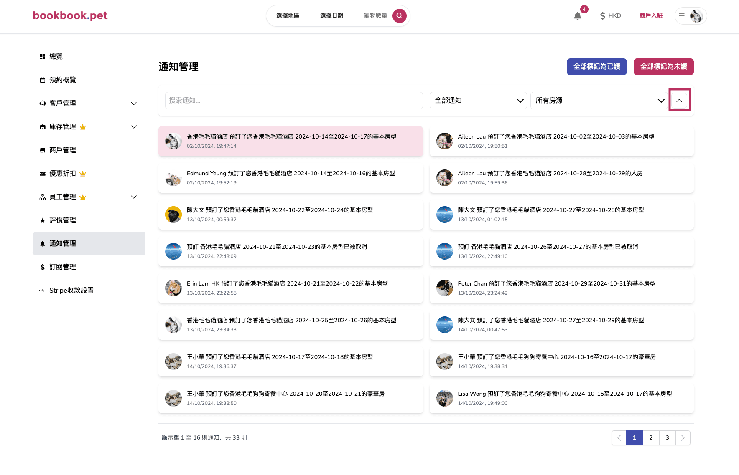Expand the 員工管理 submenu chevron

[x=134, y=197]
